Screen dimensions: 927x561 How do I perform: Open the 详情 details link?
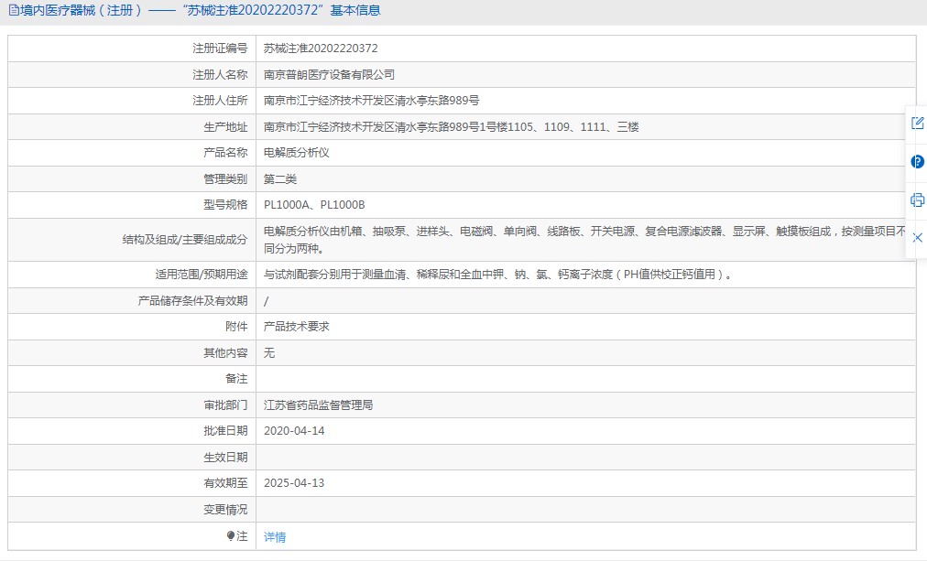point(275,537)
